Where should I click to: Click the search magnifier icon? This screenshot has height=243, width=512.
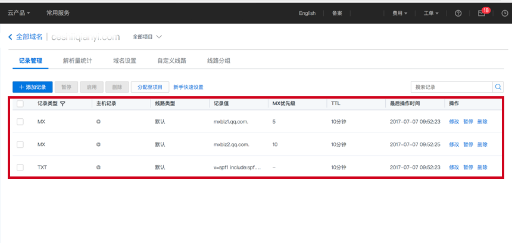coord(498,87)
